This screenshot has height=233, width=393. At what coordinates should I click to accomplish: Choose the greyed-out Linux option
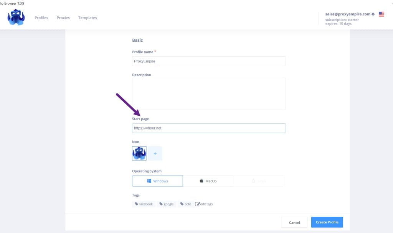(x=259, y=181)
